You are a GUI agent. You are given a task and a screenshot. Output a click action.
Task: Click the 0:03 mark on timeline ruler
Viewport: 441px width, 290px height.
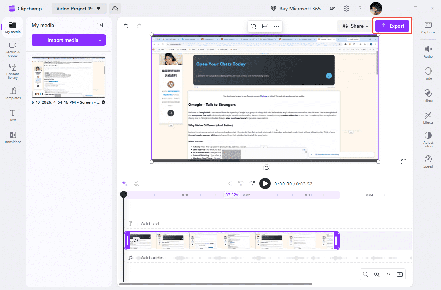click(x=308, y=195)
